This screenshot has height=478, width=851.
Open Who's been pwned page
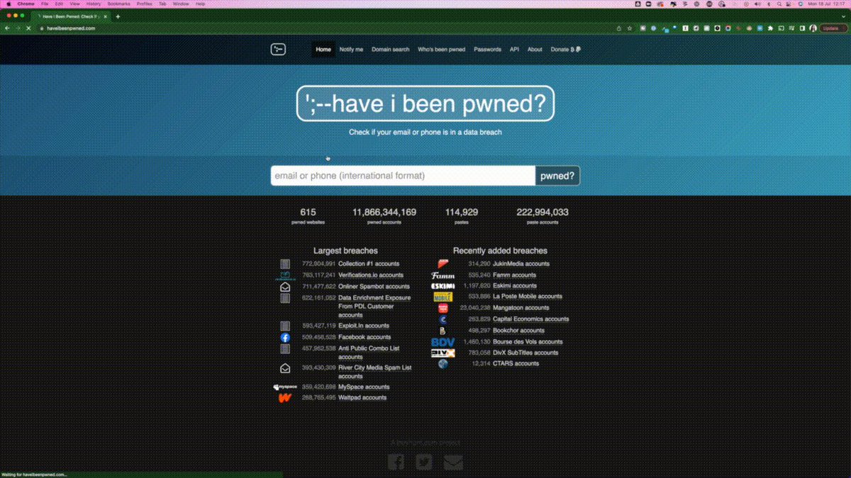click(x=442, y=50)
